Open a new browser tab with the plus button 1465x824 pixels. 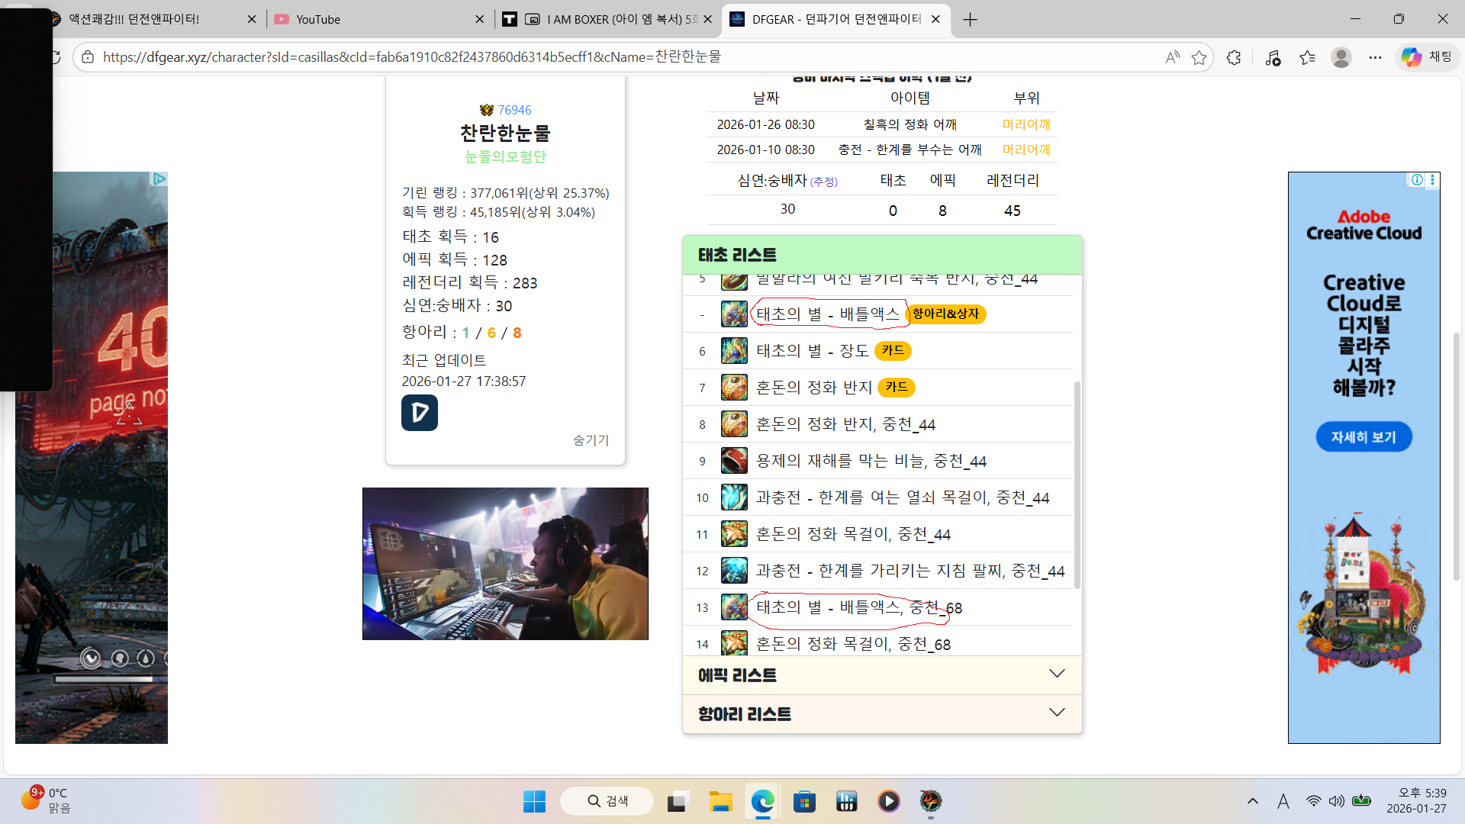pos(970,19)
